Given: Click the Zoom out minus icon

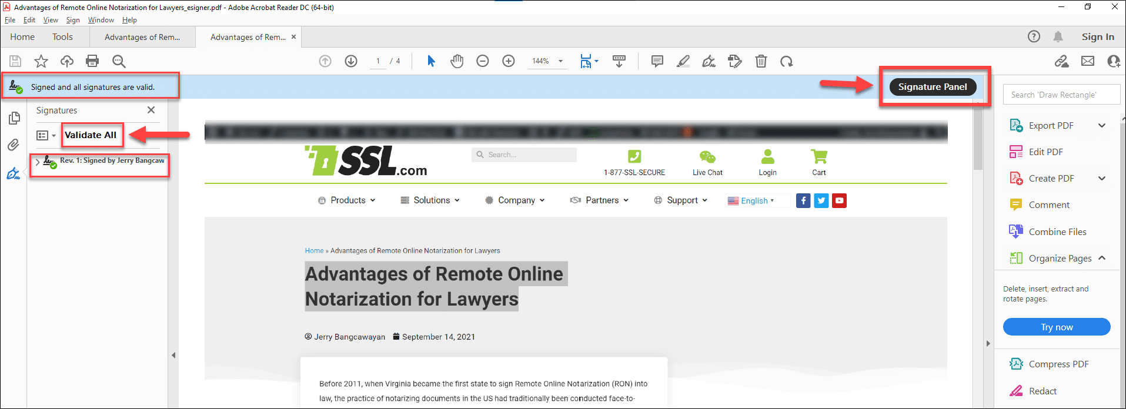Looking at the screenshot, I should coord(483,61).
